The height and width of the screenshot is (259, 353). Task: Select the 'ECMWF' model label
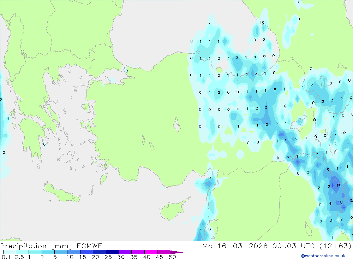pyautogui.click(x=89, y=246)
